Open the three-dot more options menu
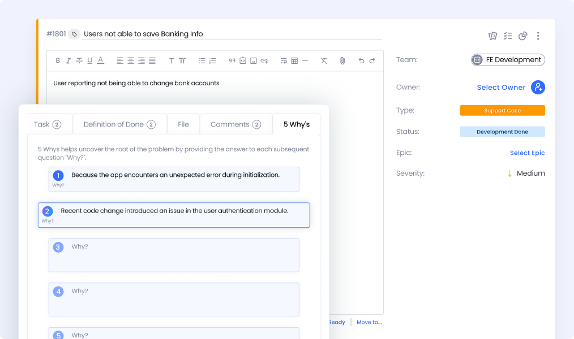574x339 pixels. coord(538,36)
